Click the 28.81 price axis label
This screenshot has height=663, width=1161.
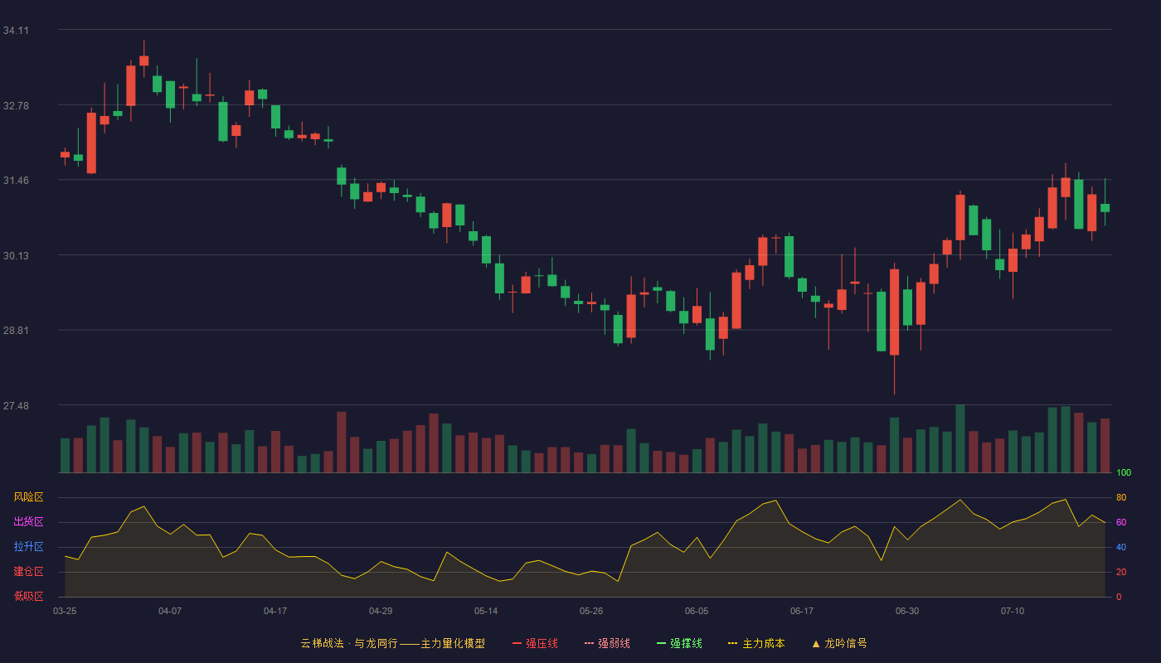pos(16,330)
